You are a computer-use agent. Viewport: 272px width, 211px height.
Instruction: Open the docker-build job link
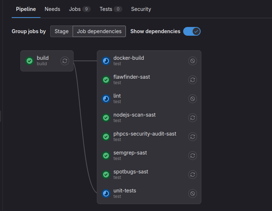[x=129, y=58]
